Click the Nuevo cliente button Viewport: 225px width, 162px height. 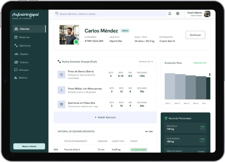(x=29, y=146)
